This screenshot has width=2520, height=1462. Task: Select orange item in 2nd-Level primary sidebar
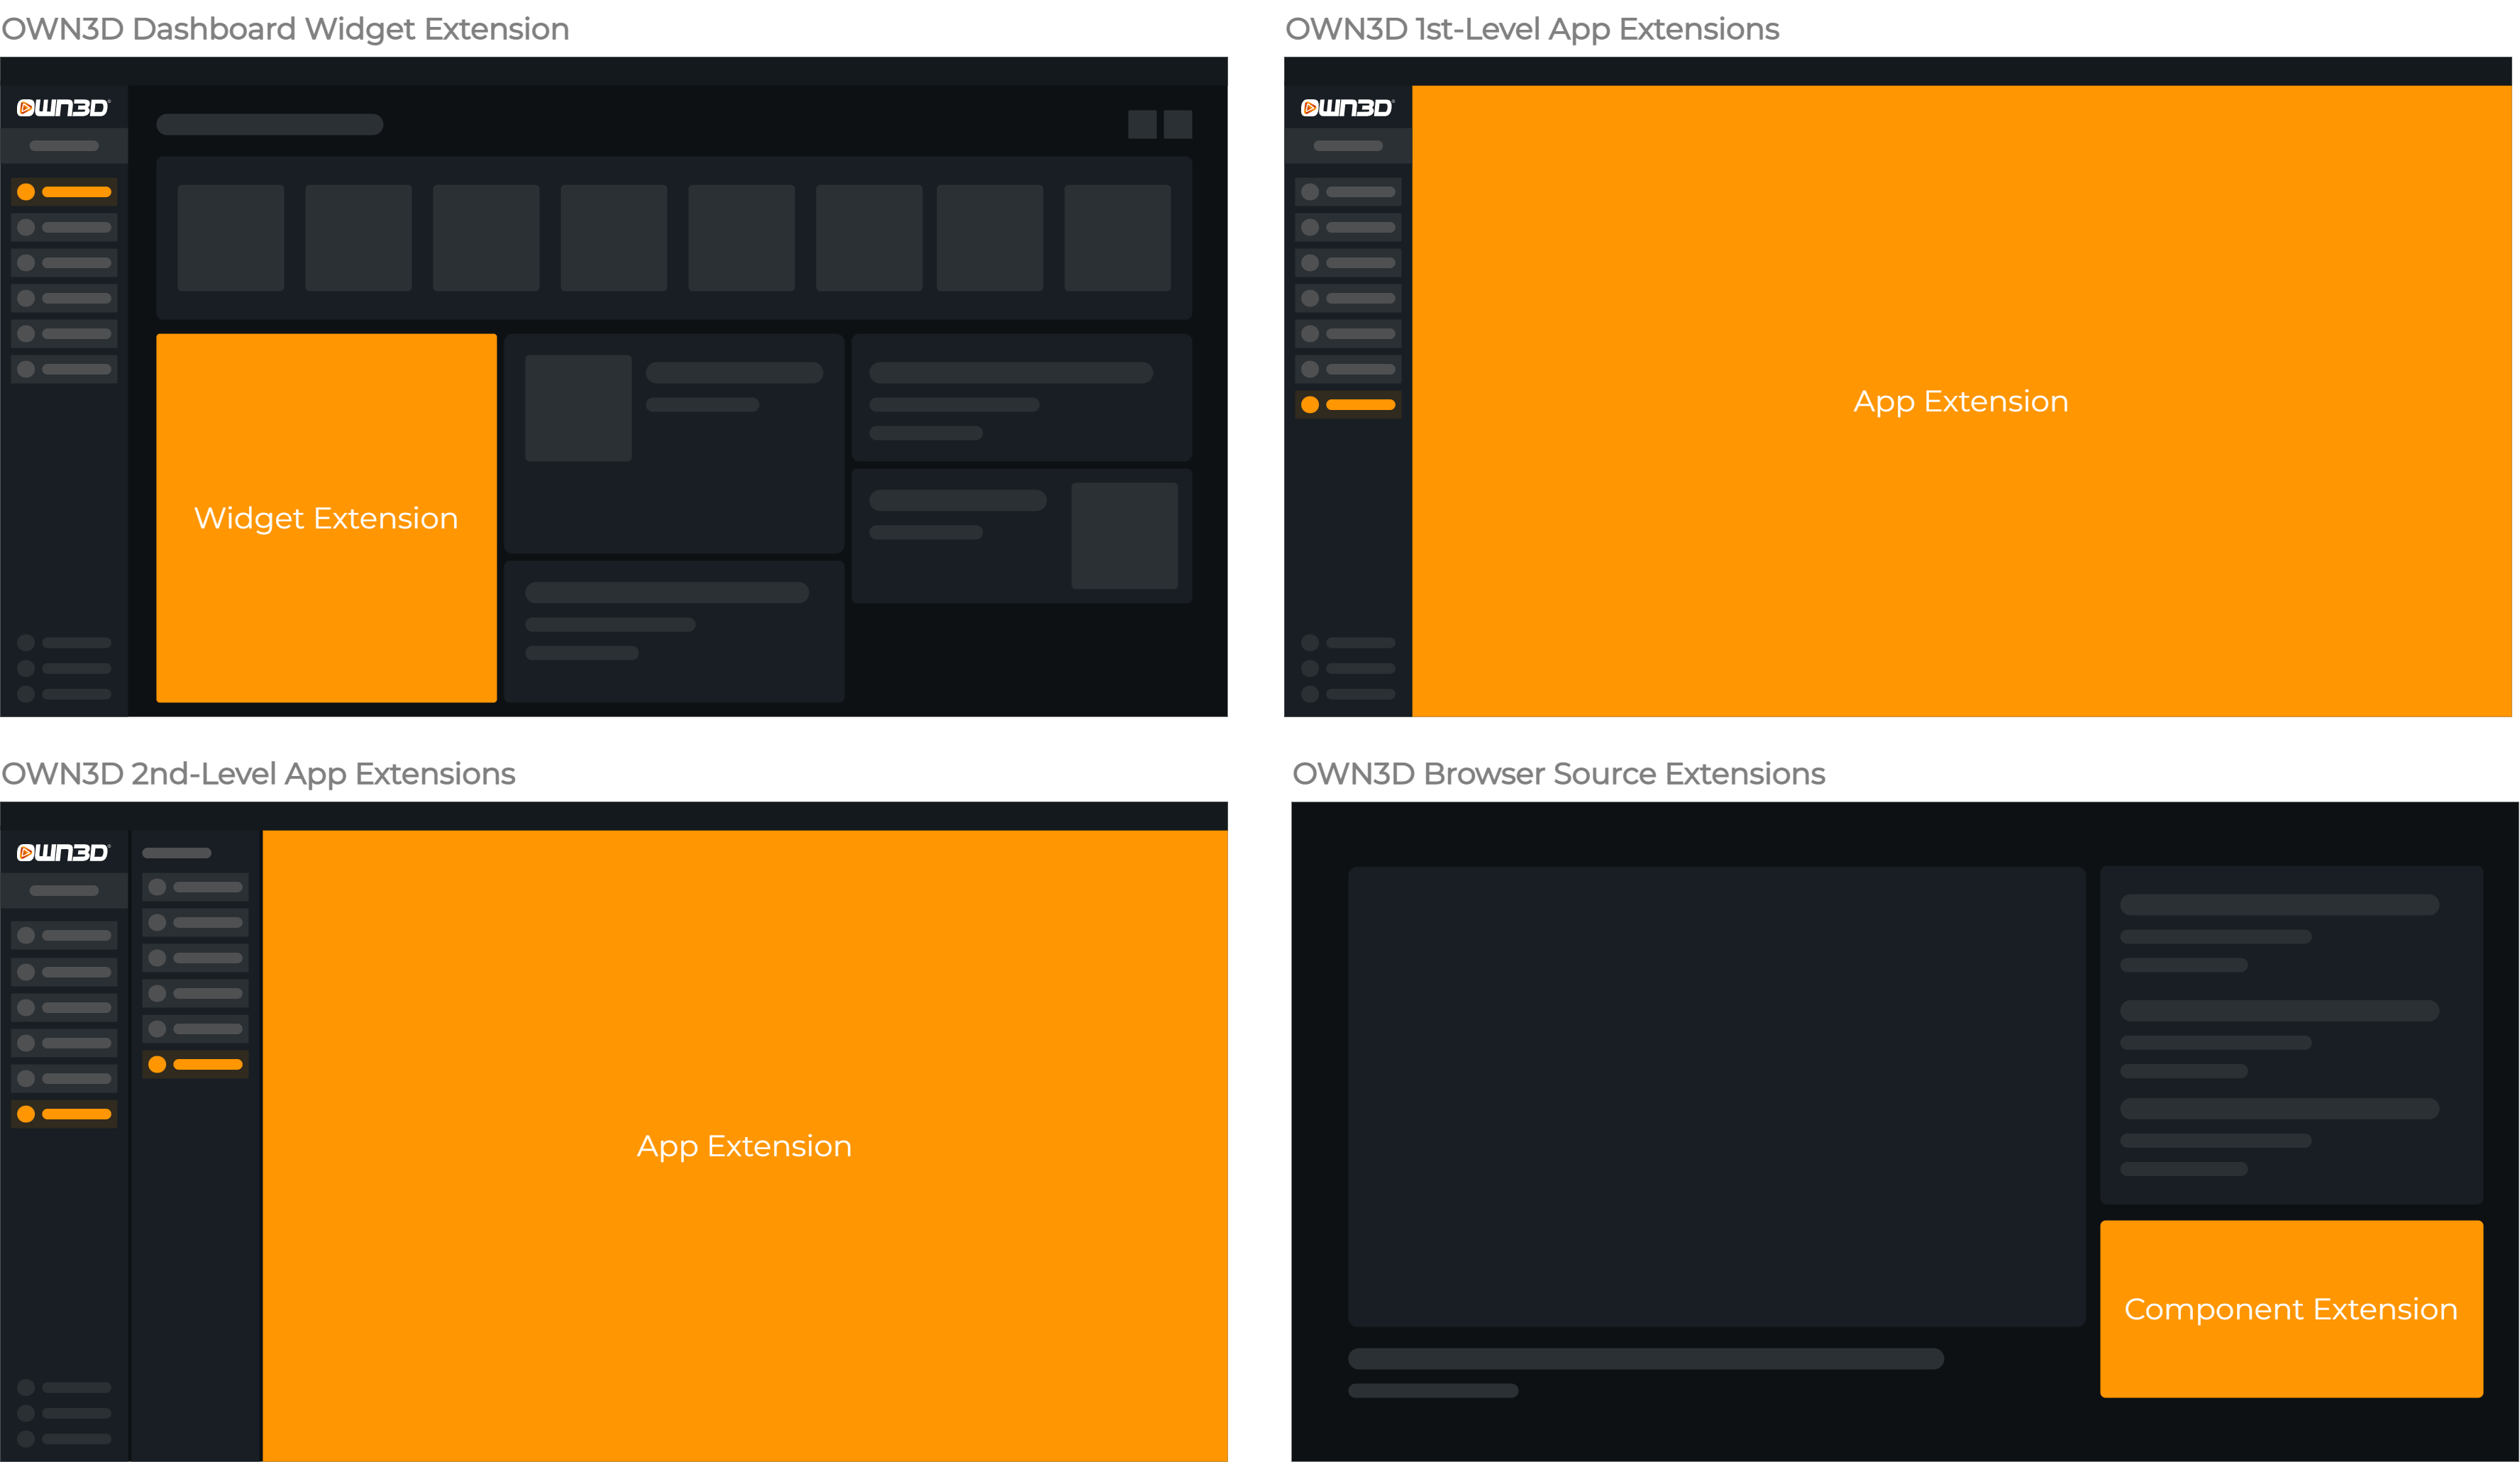pos(64,1113)
